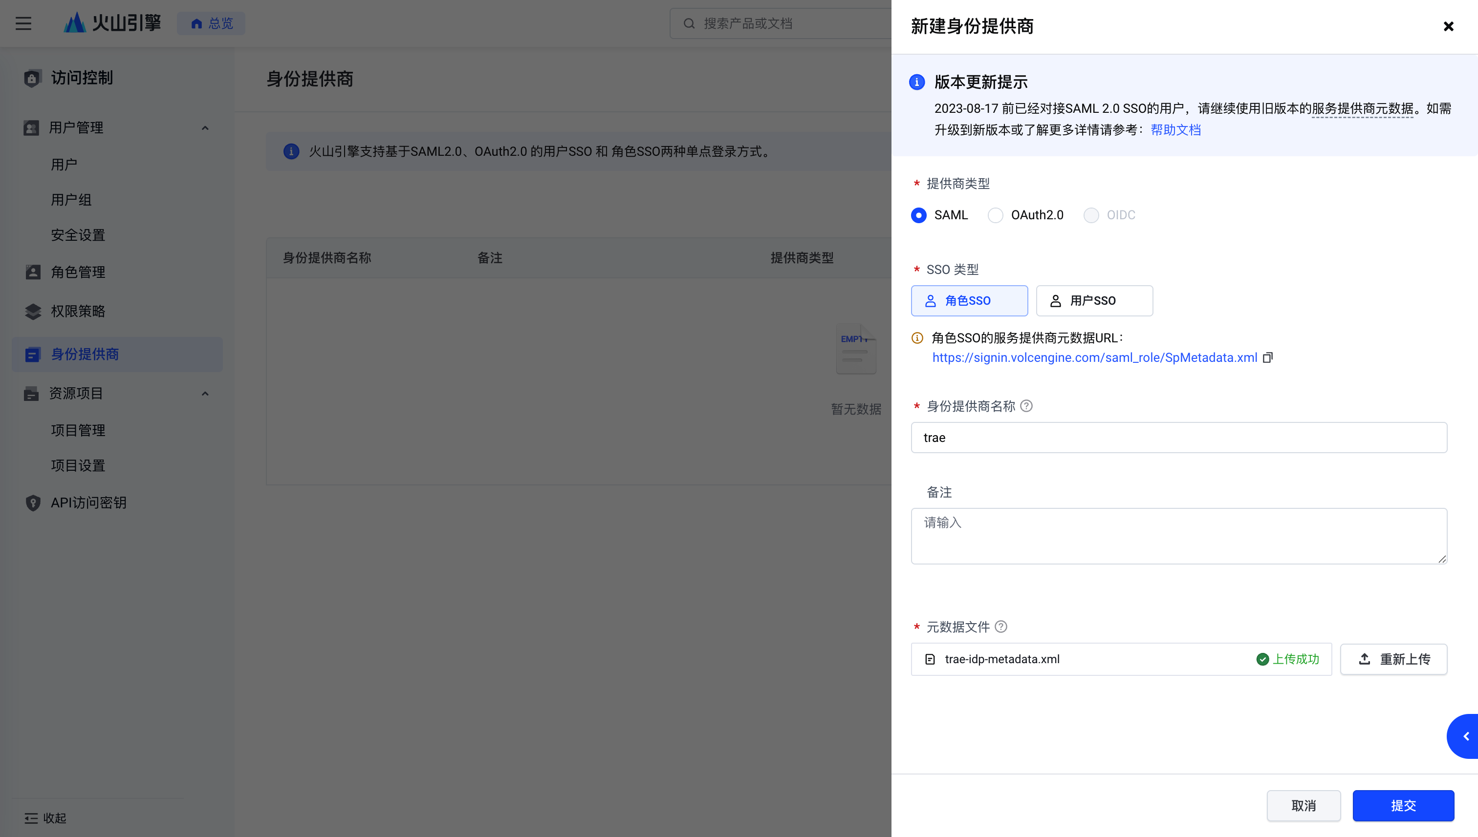Image resolution: width=1478 pixels, height=837 pixels.
Task: Go to 权限策略 page
Action: coord(78,312)
